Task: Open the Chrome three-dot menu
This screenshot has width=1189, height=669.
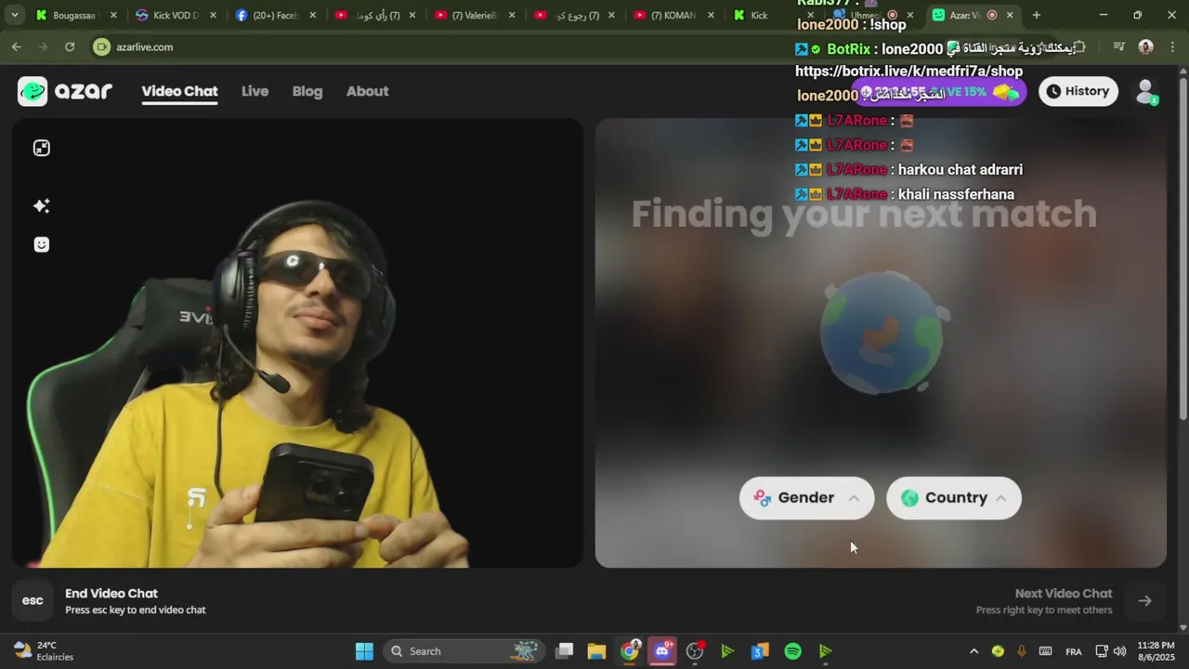Action: tap(1171, 46)
